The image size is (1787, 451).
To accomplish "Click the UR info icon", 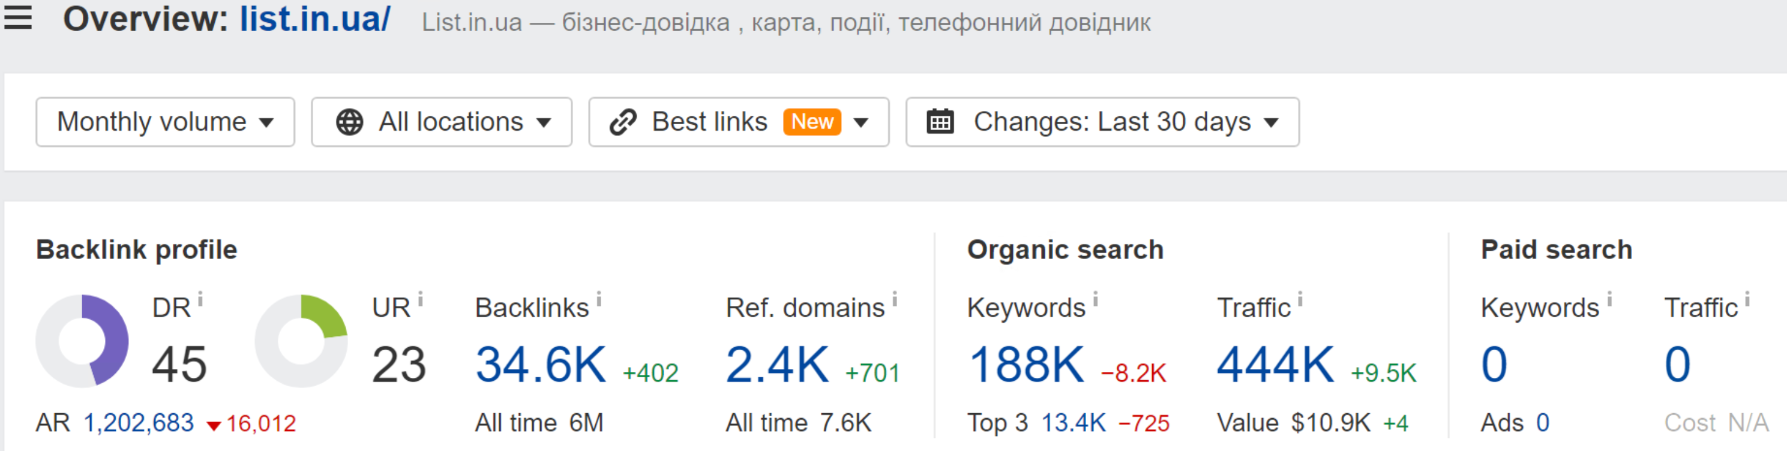I will [421, 300].
